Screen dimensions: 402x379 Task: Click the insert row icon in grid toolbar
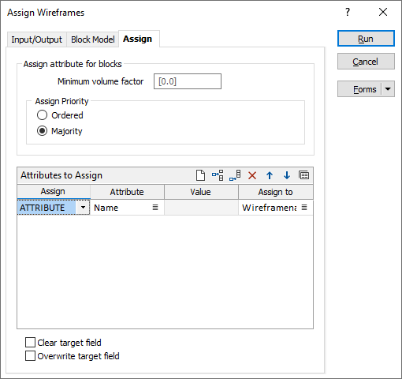click(x=218, y=175)
